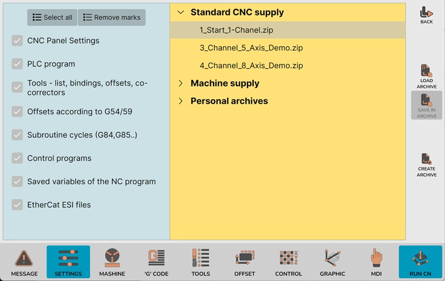Click the Load Archive icon
The width and height of the screenshot is (445, 281).
click(427, 72)
